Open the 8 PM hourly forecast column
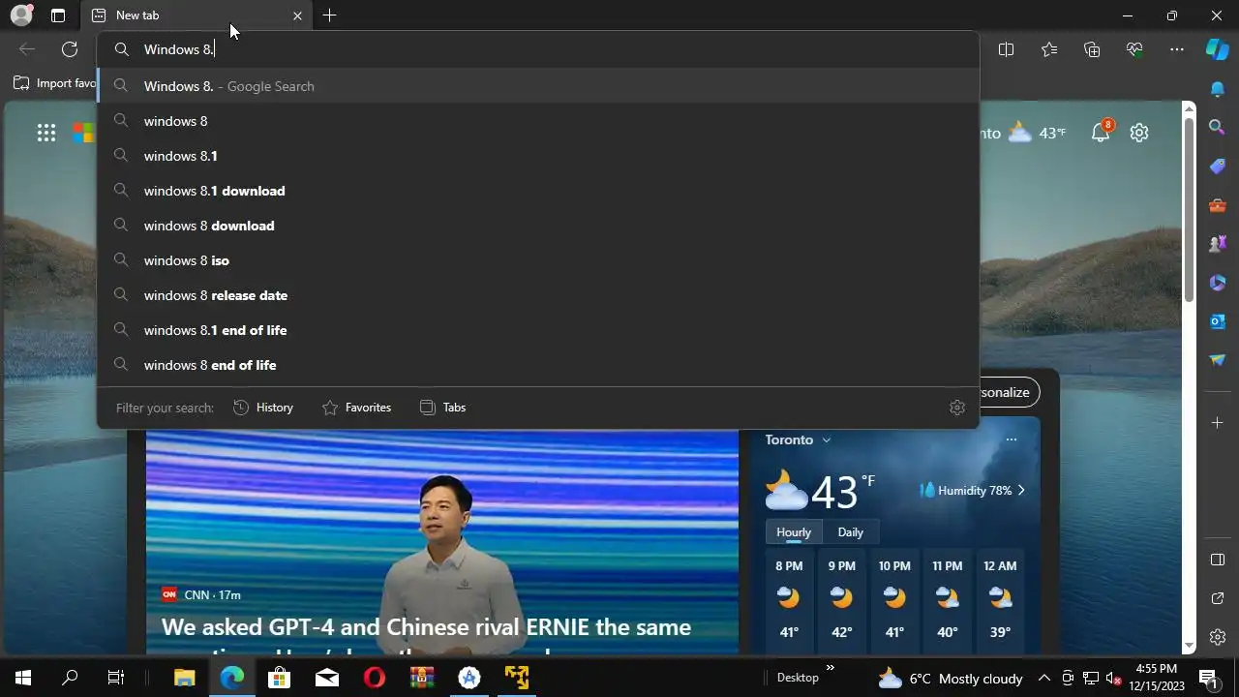This screenshot has height=697, width=1239. pyautogui.click(x=789, y=600)
